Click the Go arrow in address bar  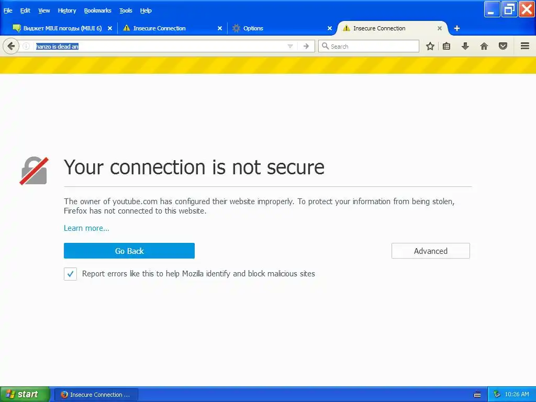pos(306,46)
